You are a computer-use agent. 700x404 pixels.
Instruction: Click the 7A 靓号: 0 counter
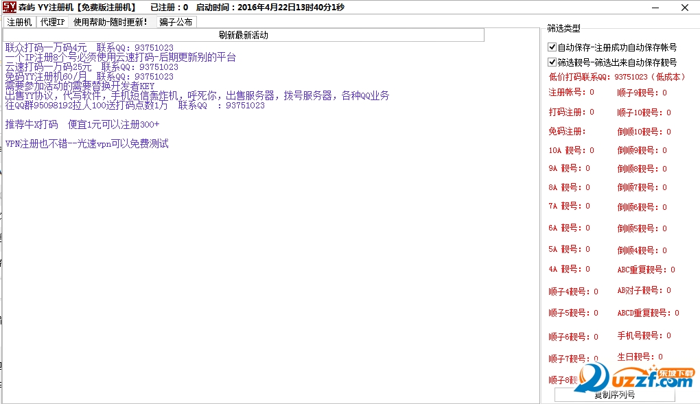(x=569, y=206)
